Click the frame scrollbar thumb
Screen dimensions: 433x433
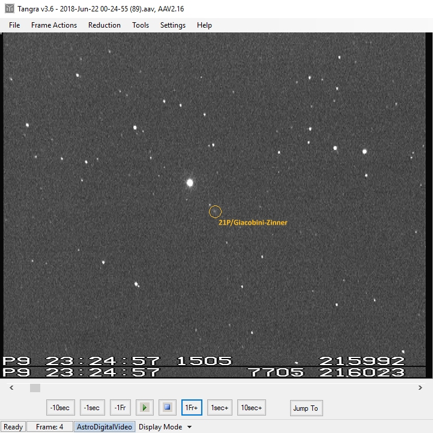point(35,388)
